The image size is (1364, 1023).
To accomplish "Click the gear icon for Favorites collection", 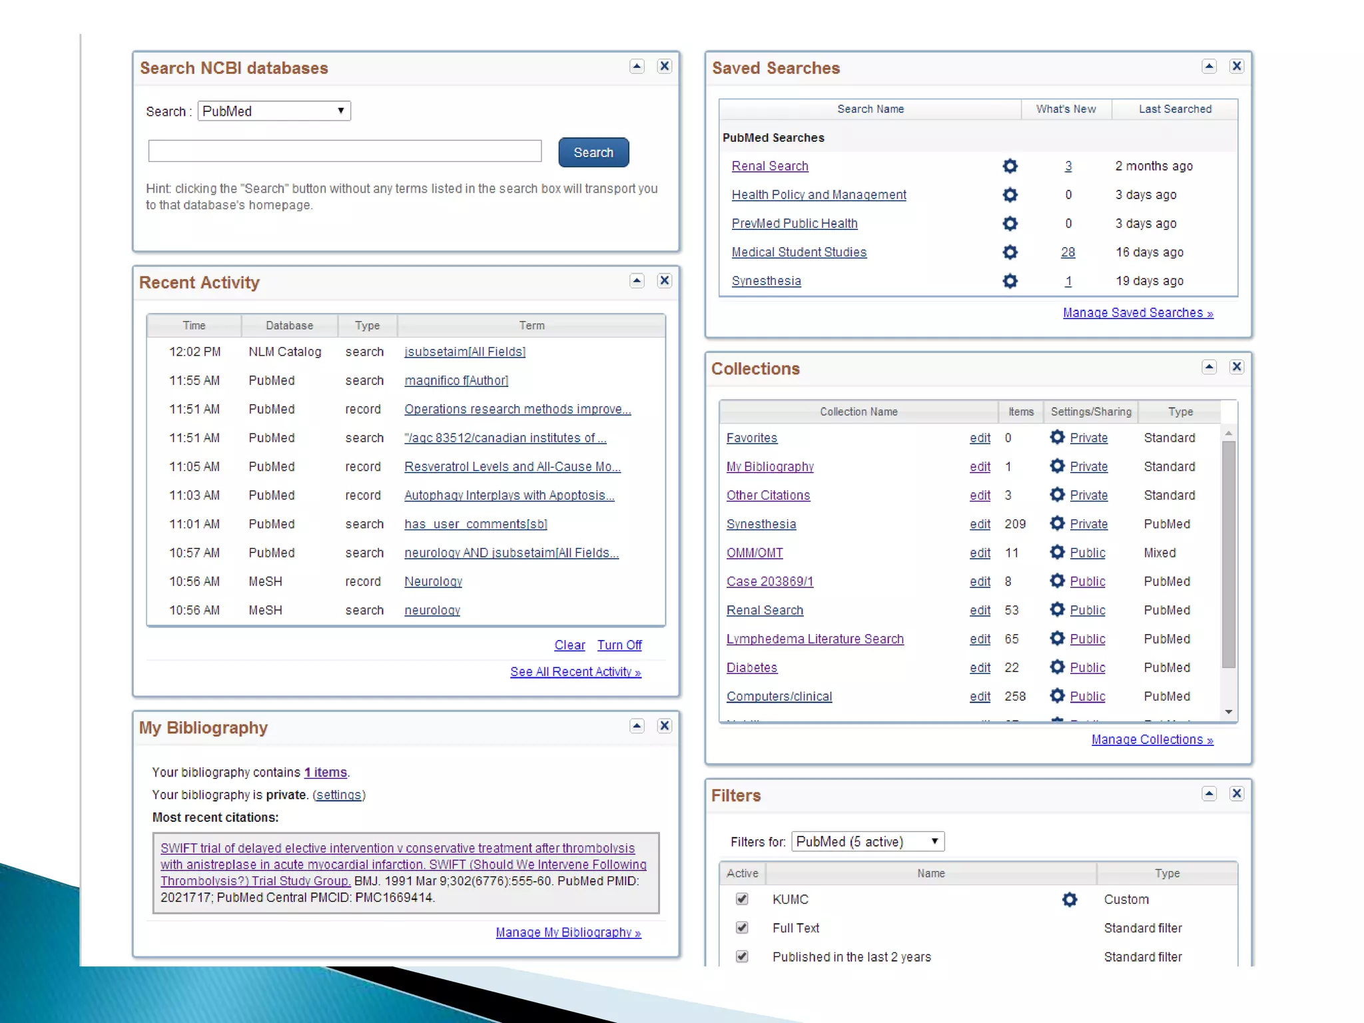I will [x=1056, y=437].
